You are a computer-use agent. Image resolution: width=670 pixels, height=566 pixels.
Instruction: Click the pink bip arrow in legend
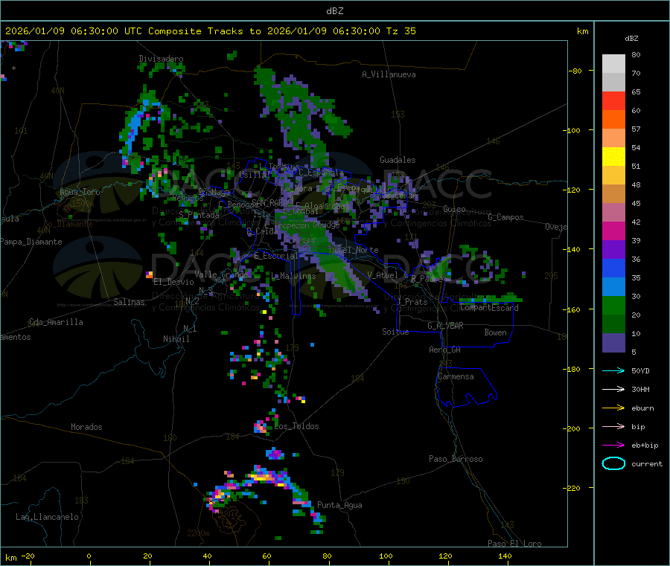pos(613,426)
